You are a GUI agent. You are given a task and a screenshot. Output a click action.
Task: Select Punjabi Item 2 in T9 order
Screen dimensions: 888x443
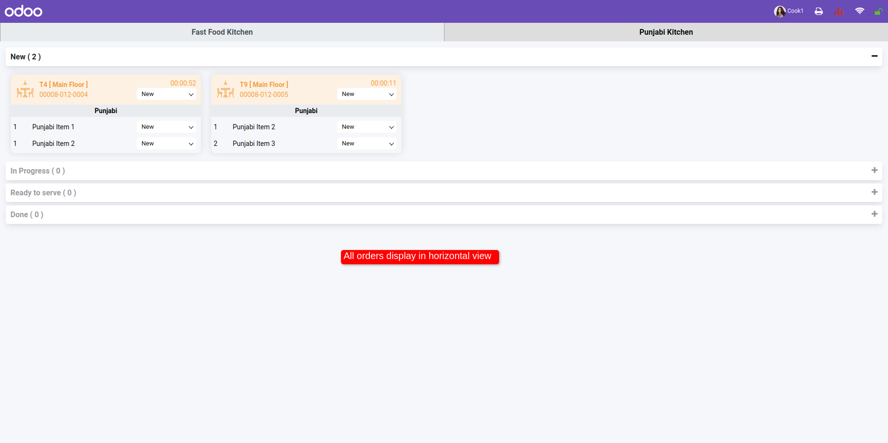pos(254,127)
